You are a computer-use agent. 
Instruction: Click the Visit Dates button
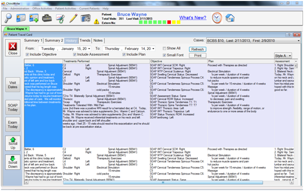(13, 85)
